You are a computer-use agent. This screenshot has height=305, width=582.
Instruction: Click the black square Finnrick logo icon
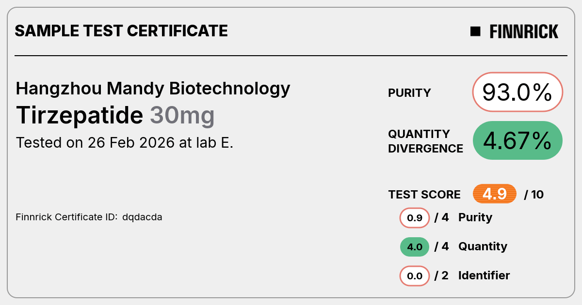475,31
